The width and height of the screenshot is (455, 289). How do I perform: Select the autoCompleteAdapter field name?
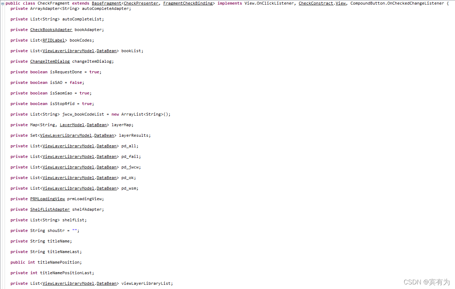pyautogui.click(x=105, y=8)
